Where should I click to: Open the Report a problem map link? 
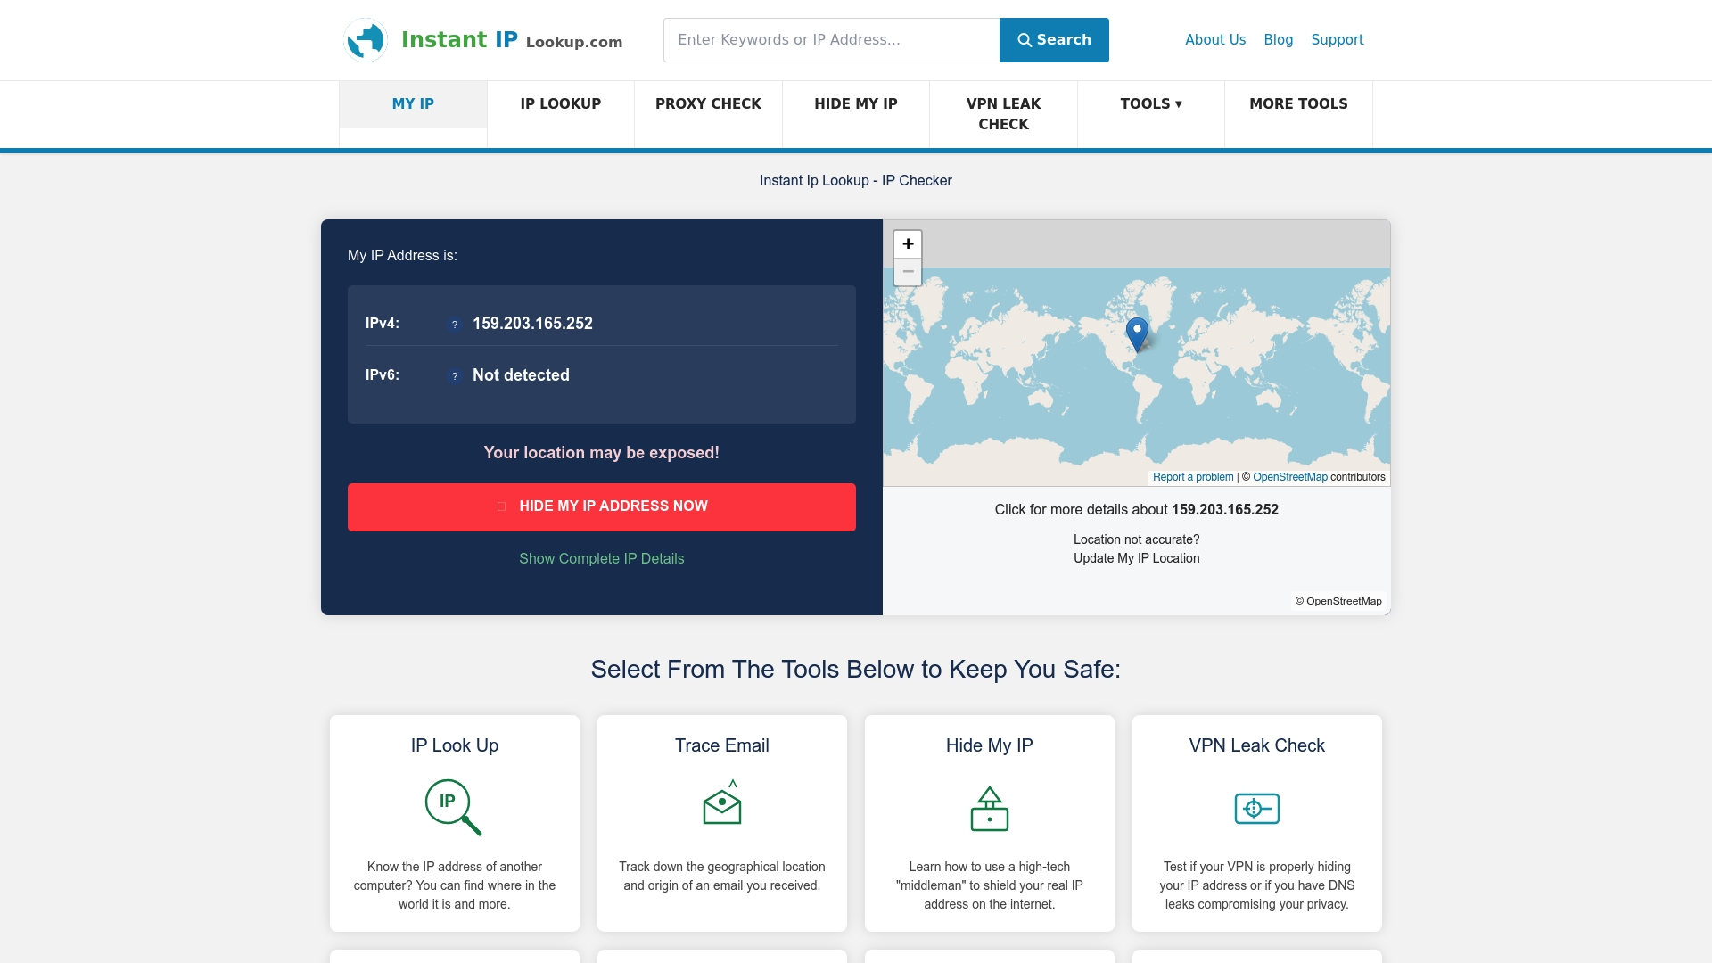1192,478
